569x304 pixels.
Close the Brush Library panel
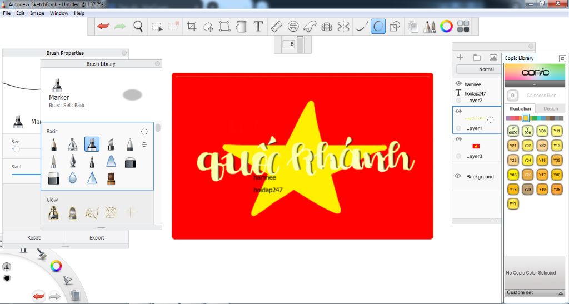pos(157,63)
